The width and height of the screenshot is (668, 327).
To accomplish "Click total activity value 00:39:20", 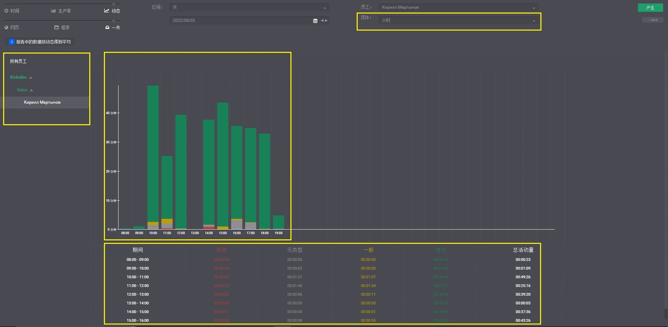I will pos(523,294).
